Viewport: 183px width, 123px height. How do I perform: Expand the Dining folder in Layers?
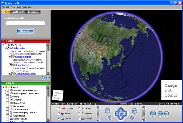click(5, 97)
